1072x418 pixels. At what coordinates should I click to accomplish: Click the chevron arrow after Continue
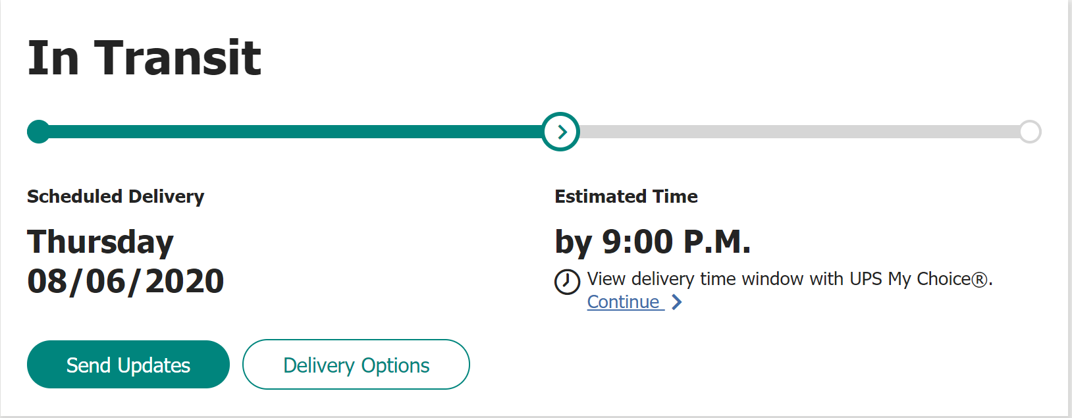point(676,302)
